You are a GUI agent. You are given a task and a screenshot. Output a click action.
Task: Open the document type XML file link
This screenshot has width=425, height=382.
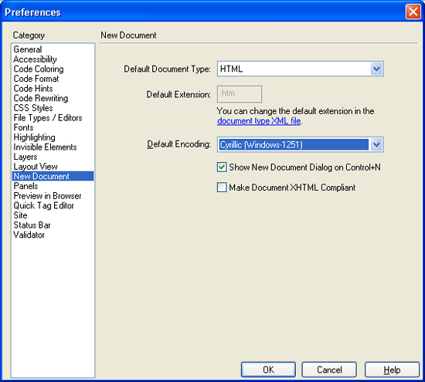click(259, 120)
